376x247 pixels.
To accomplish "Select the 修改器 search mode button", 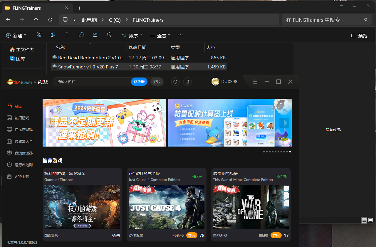I will (139, 82).
